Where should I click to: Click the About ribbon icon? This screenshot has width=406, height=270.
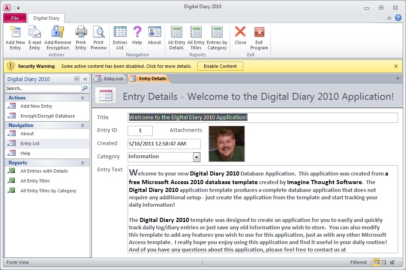pyautogui.click(x=154, y=32)
